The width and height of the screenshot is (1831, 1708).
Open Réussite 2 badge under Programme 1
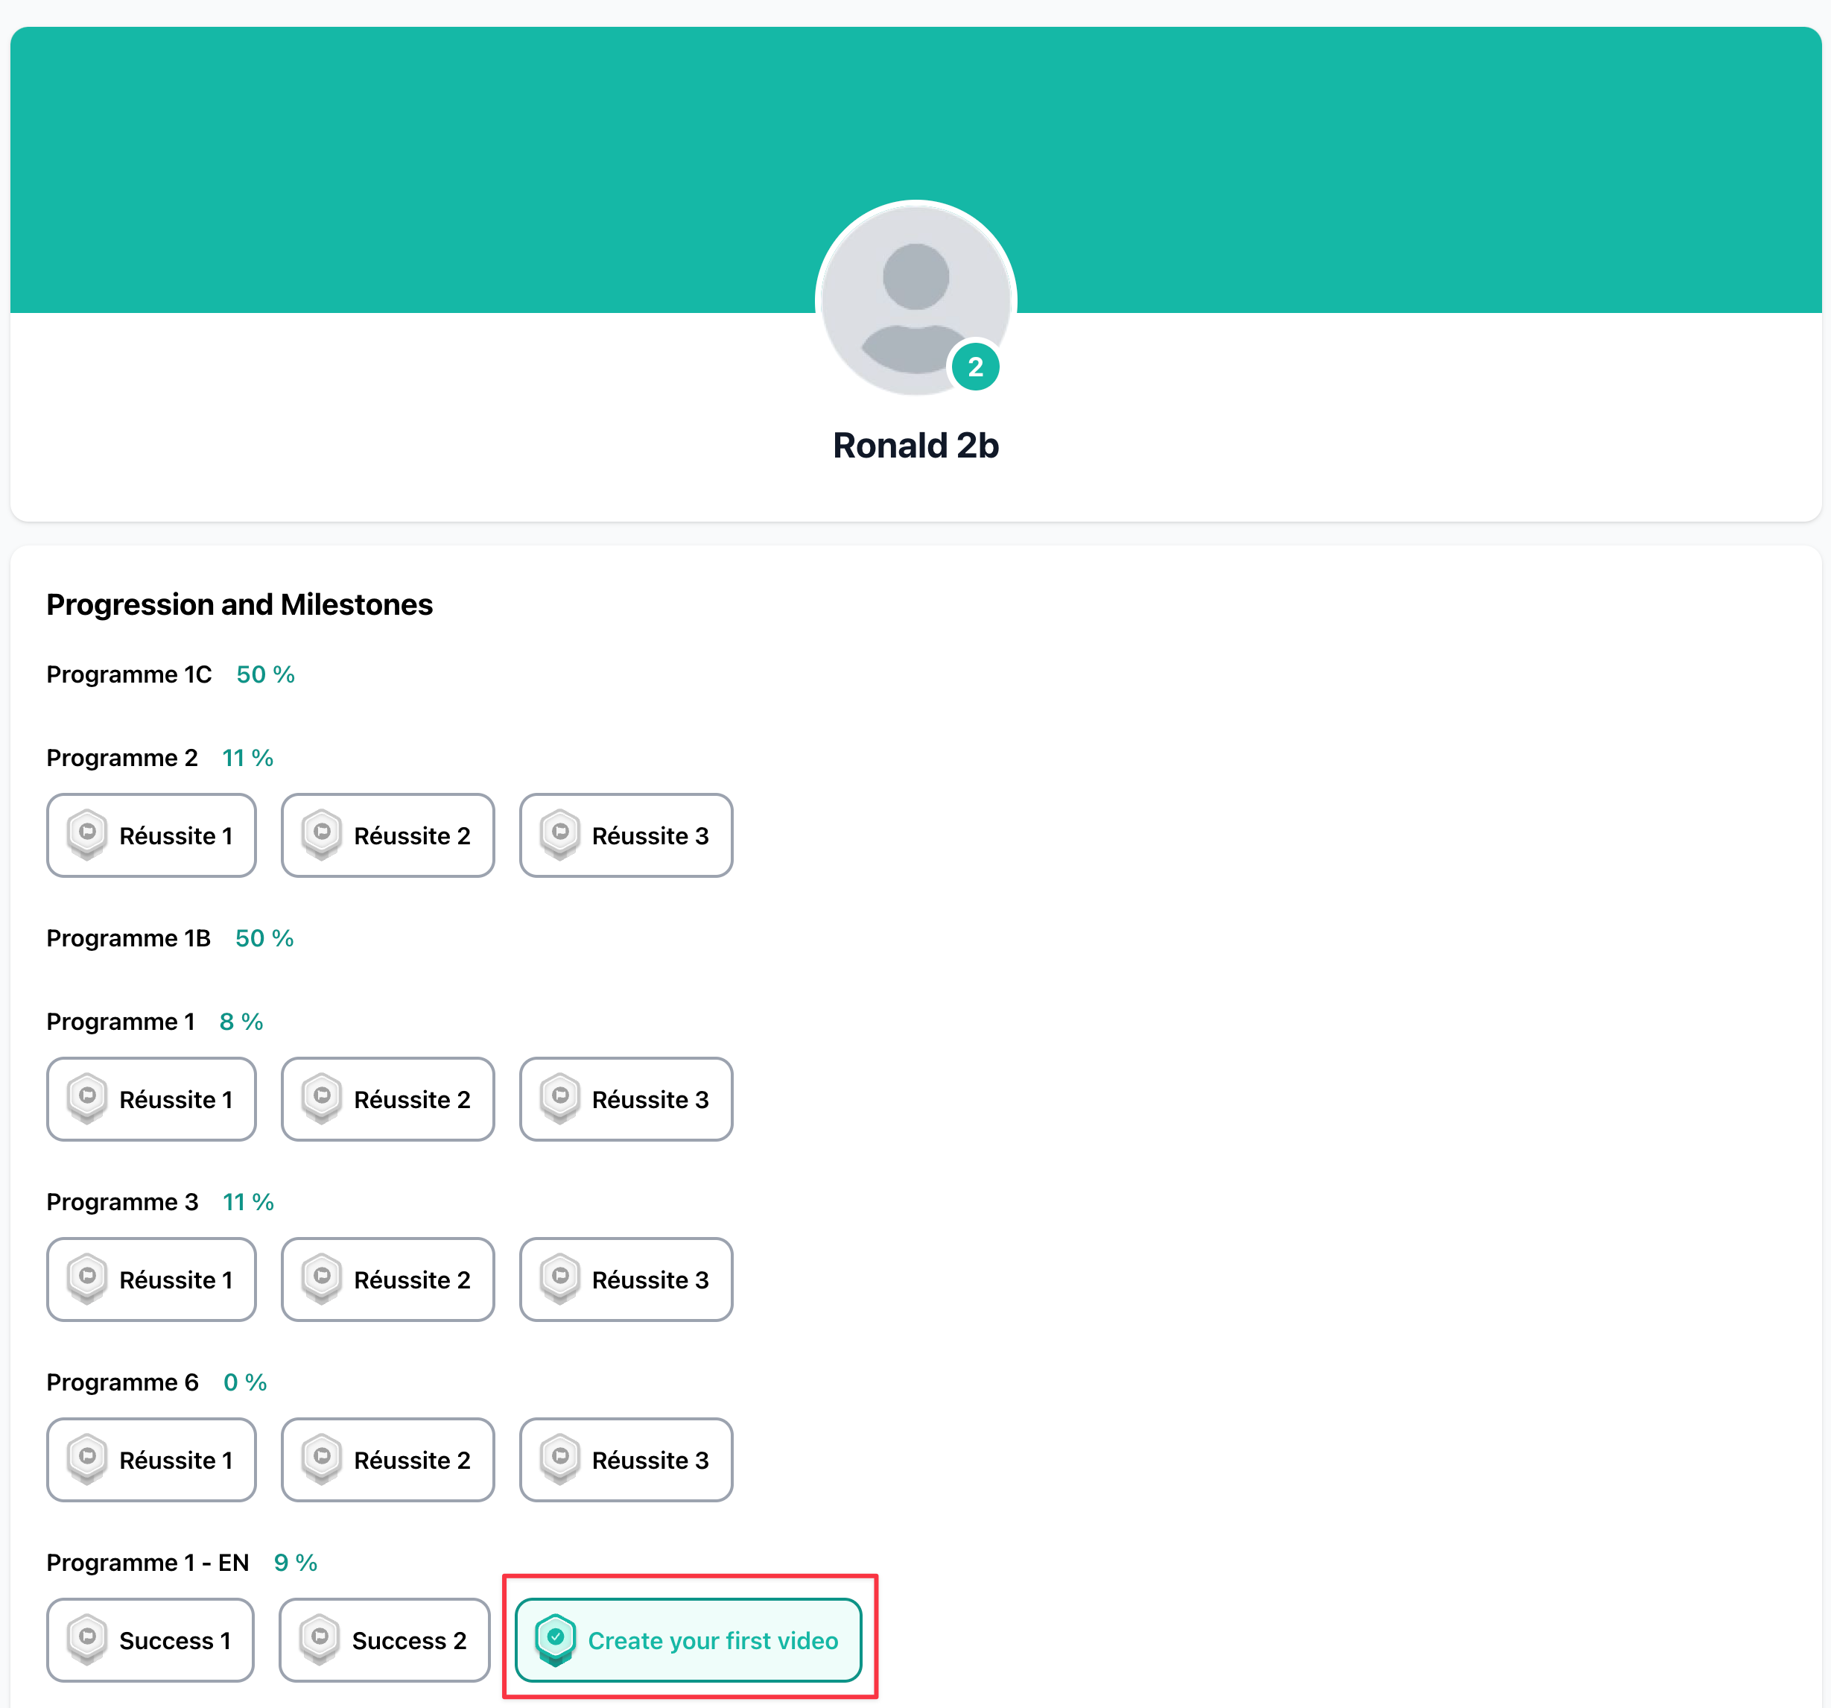[x=388, y=1099]
